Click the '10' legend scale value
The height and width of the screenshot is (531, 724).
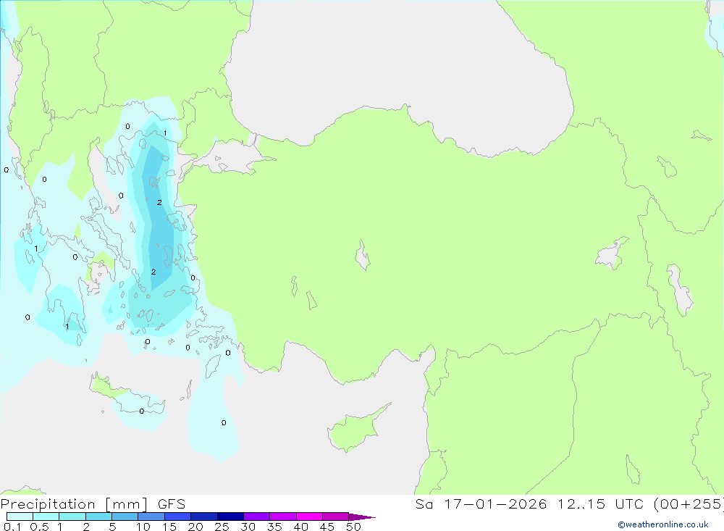pos(143,527)
